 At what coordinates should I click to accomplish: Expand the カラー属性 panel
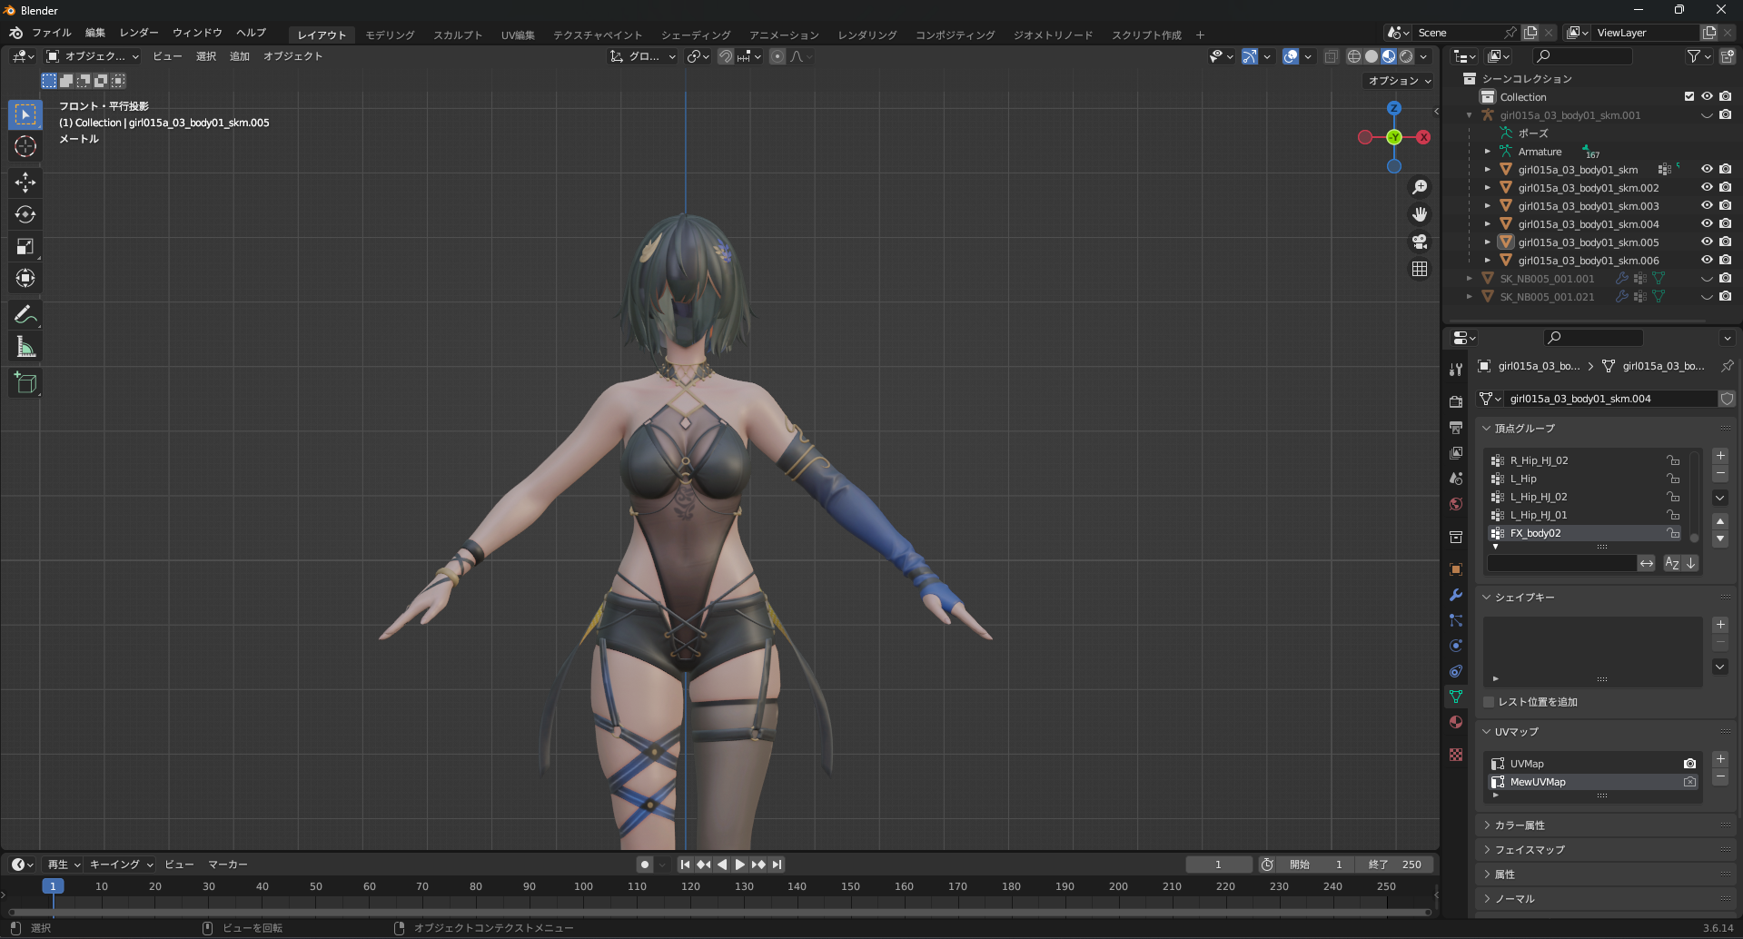1519,825
